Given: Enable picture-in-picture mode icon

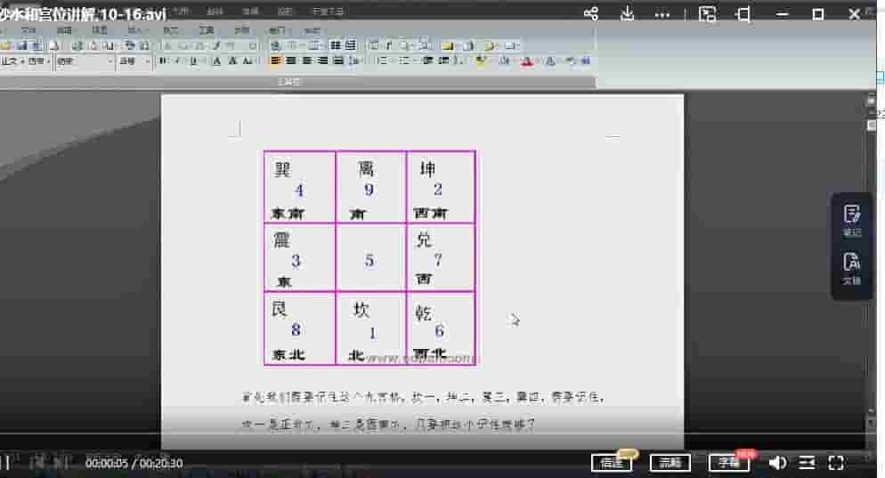Looking at the screenshot, I should pyautogui.click(x=707, y=14).
